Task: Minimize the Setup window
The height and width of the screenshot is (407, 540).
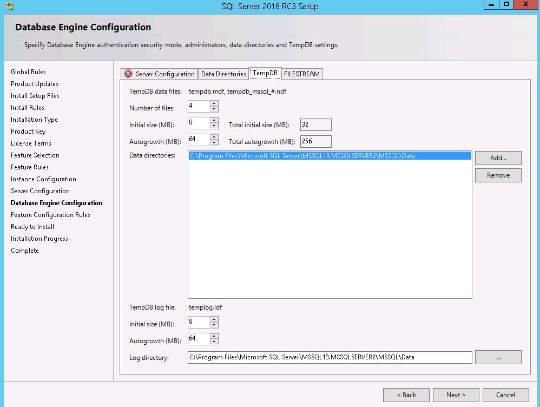Action: (x=491, y=4)
